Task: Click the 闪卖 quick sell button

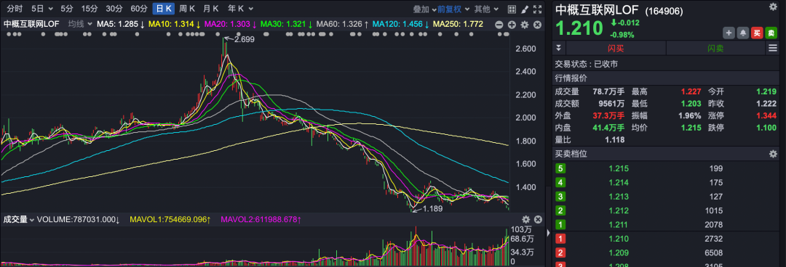Action: coord(715,48)
